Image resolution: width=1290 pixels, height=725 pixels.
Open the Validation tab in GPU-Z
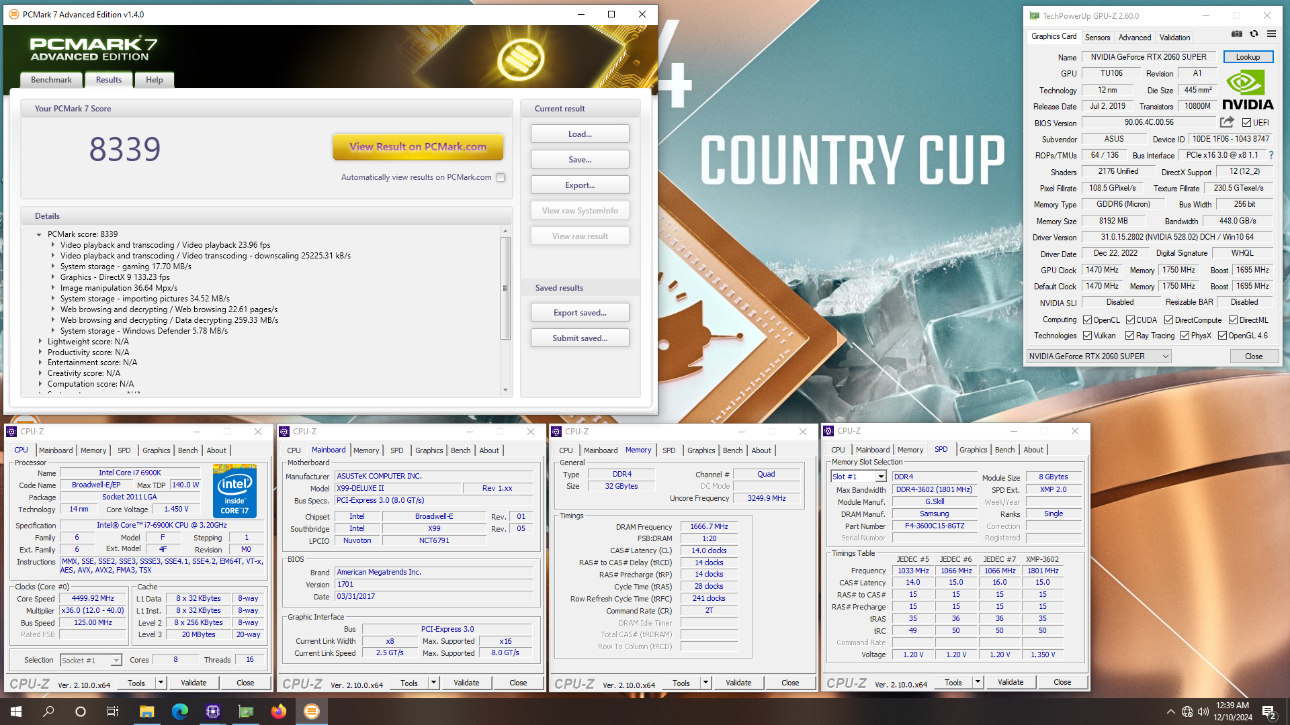pos(1174,38)
